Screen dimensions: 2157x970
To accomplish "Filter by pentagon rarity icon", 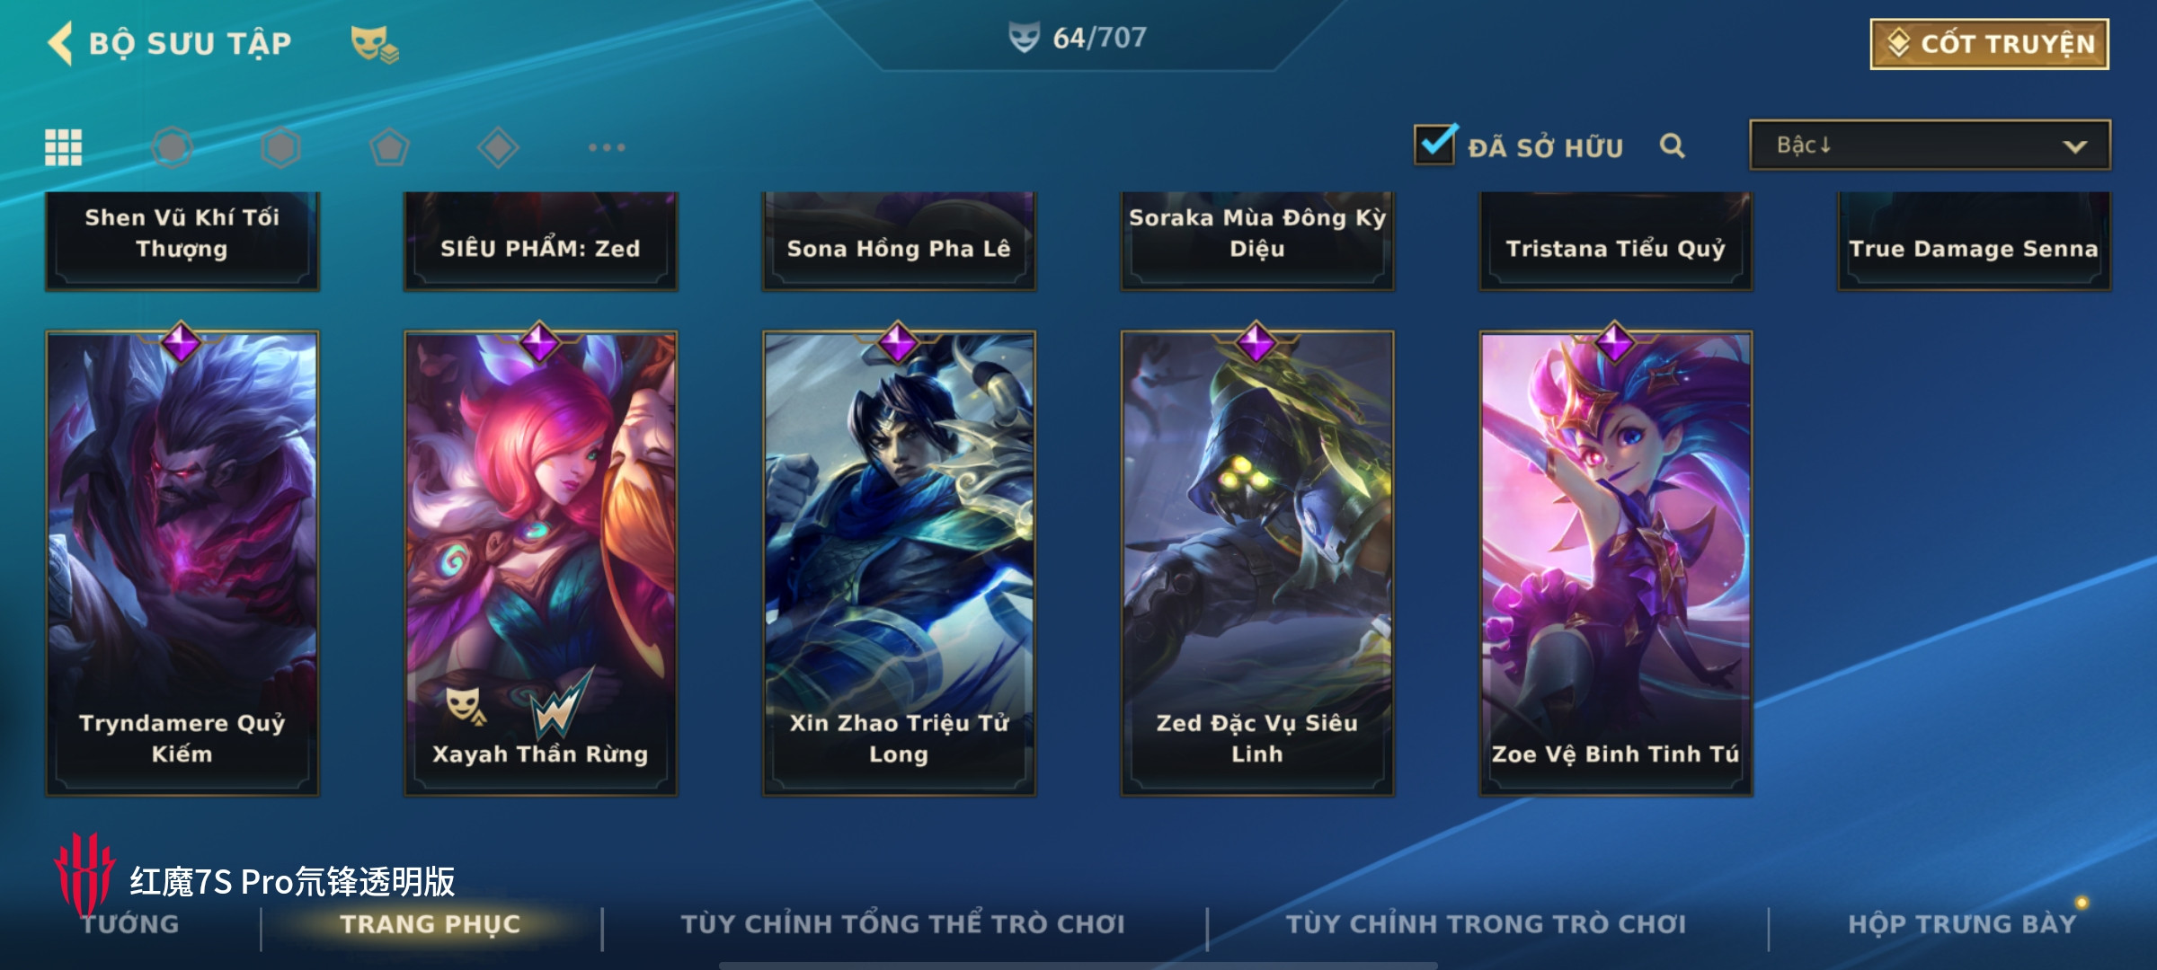I will click(389, 147).
